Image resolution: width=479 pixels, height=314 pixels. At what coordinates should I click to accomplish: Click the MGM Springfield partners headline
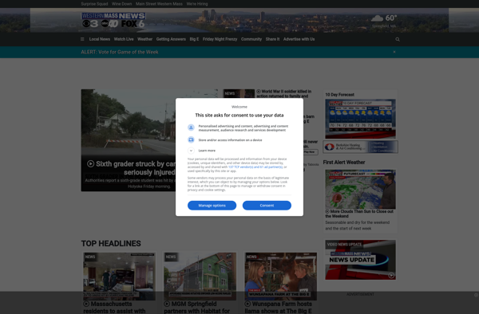click(x=197, y=308)
